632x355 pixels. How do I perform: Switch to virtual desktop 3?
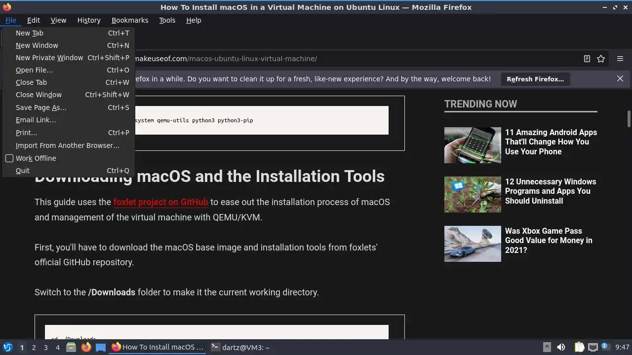point(45,347)
